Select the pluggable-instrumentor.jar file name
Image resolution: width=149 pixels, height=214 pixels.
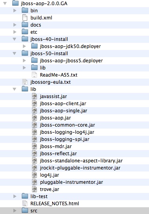(71, 182)
